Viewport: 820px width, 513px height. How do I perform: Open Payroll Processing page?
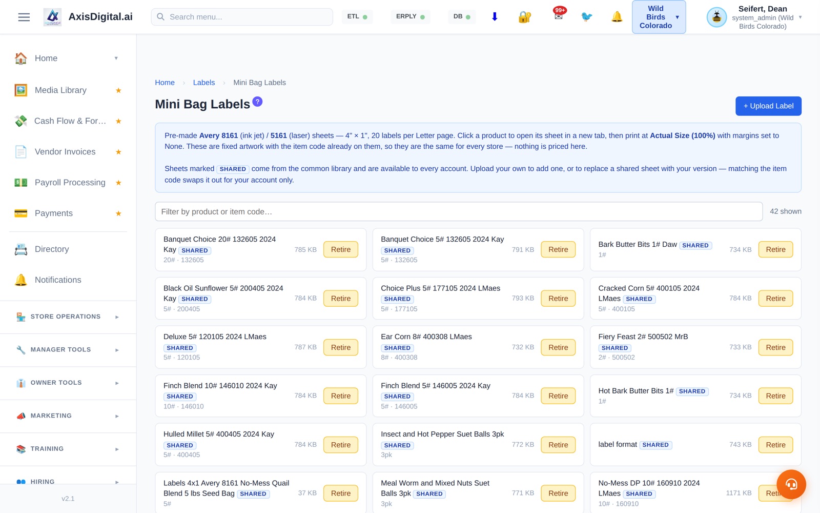70,183
